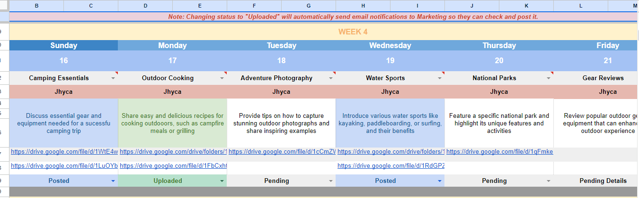Open Sunday's second Drive file link
Viewport: 639px width, 198px height.
coord(64,166)
